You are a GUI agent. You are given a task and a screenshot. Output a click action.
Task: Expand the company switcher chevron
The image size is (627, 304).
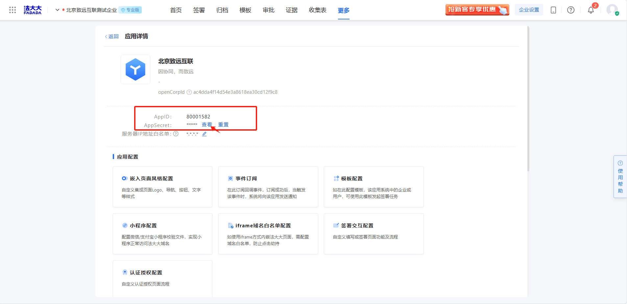pos(57,10)
